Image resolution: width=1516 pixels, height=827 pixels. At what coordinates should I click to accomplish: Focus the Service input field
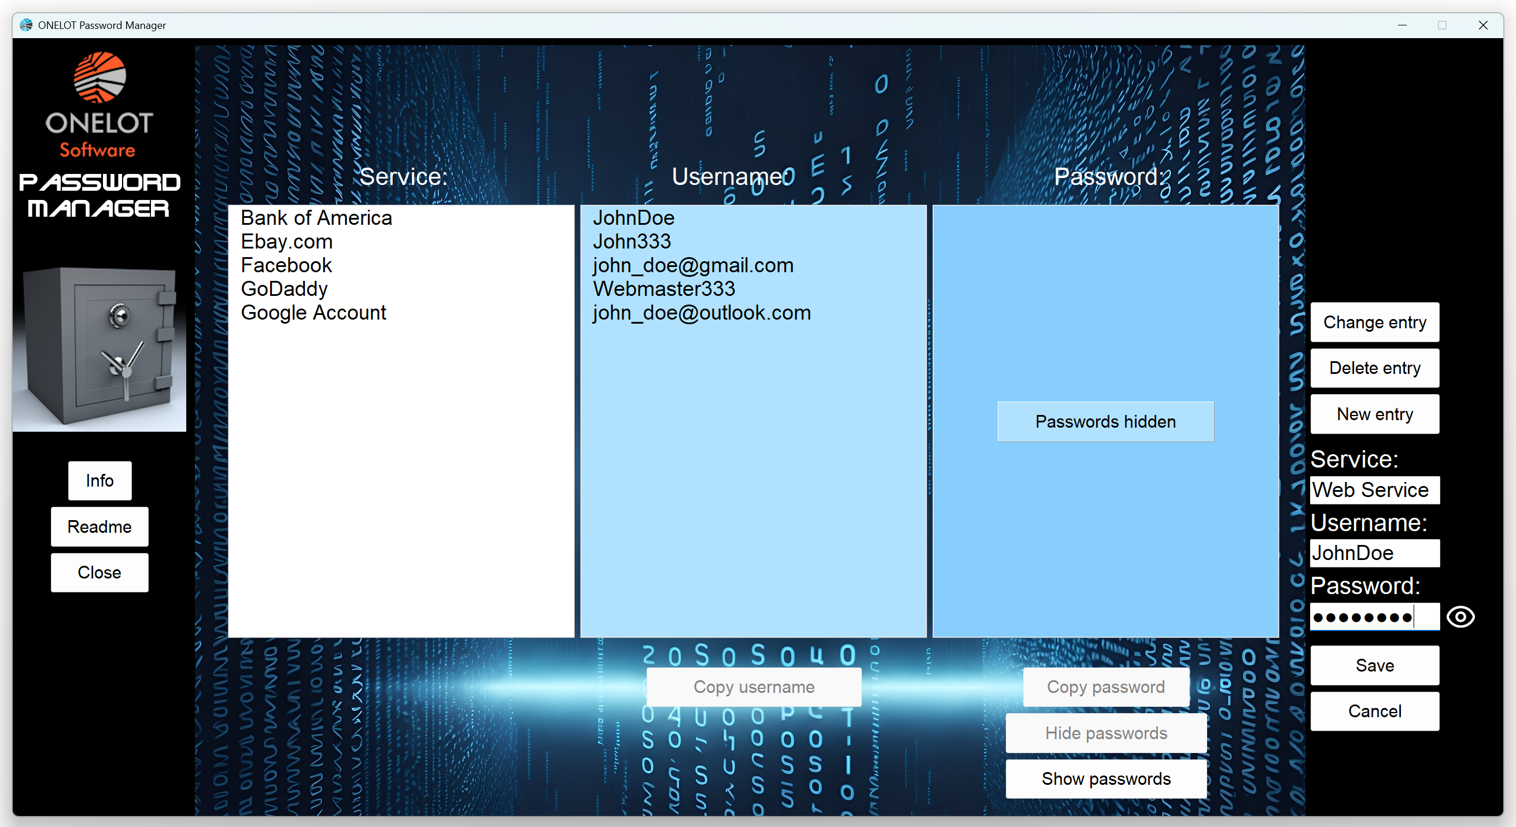(x=1375, y=490)
